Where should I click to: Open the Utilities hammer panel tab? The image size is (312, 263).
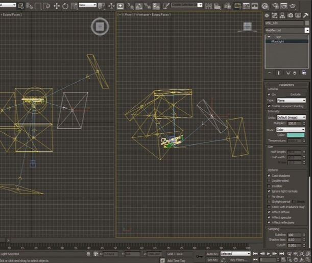[x=306, y=15]
